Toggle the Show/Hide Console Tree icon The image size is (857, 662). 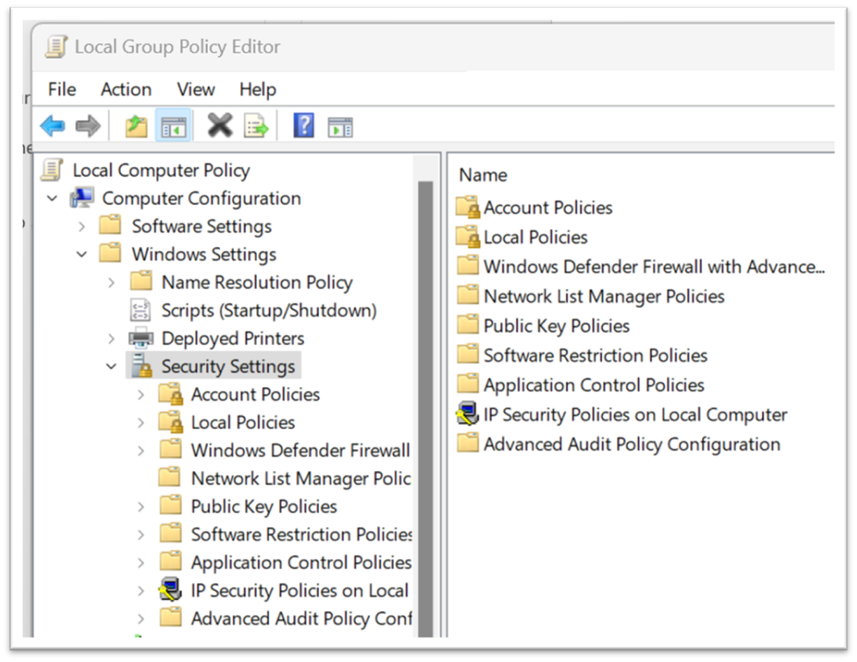(173, 125)
